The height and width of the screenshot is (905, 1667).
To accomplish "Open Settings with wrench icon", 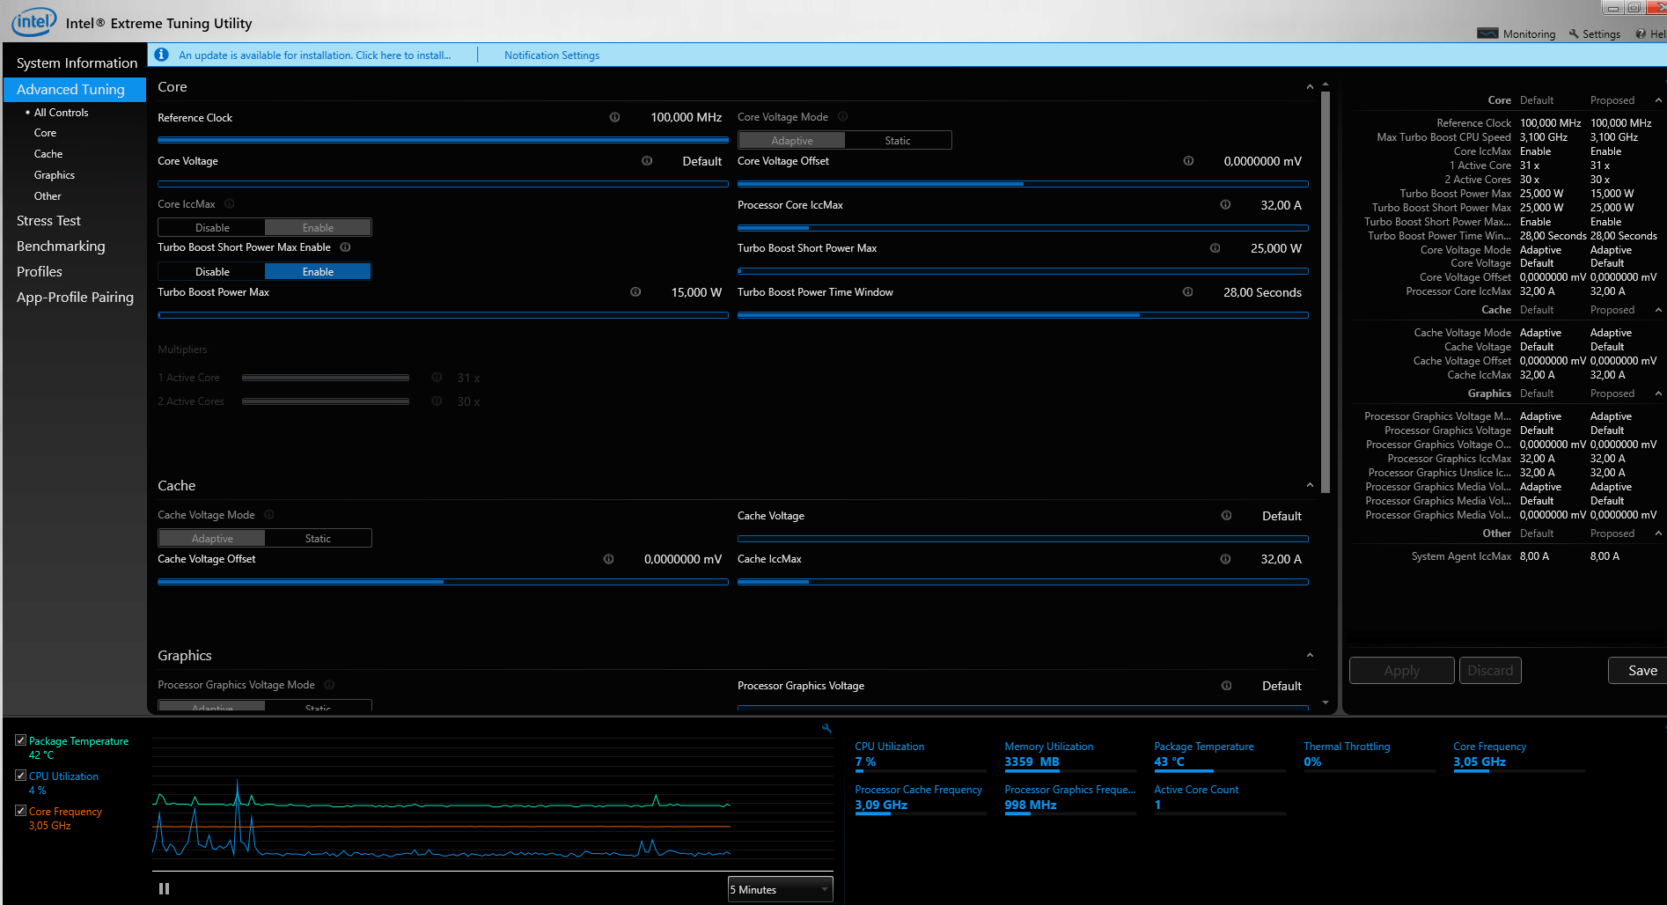I will (1594, 33).
